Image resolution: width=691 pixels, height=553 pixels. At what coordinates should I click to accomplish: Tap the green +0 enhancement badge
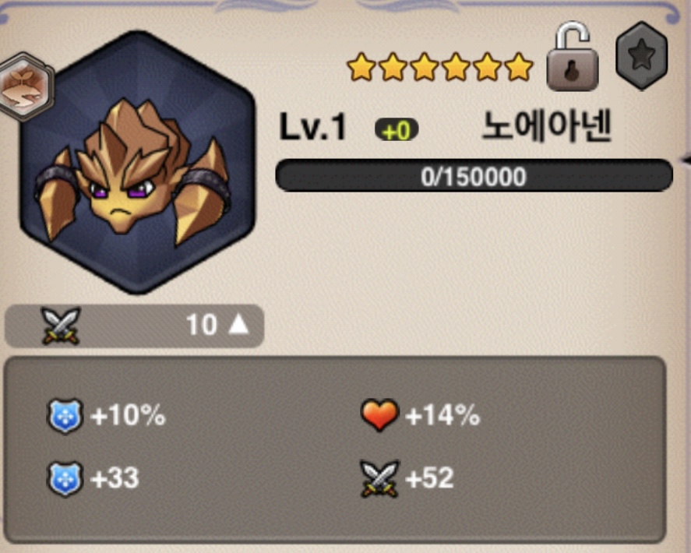397,130
